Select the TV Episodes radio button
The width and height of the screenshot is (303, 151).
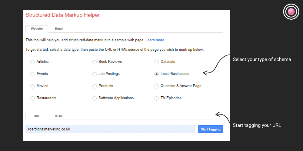(x=157, y=98)
